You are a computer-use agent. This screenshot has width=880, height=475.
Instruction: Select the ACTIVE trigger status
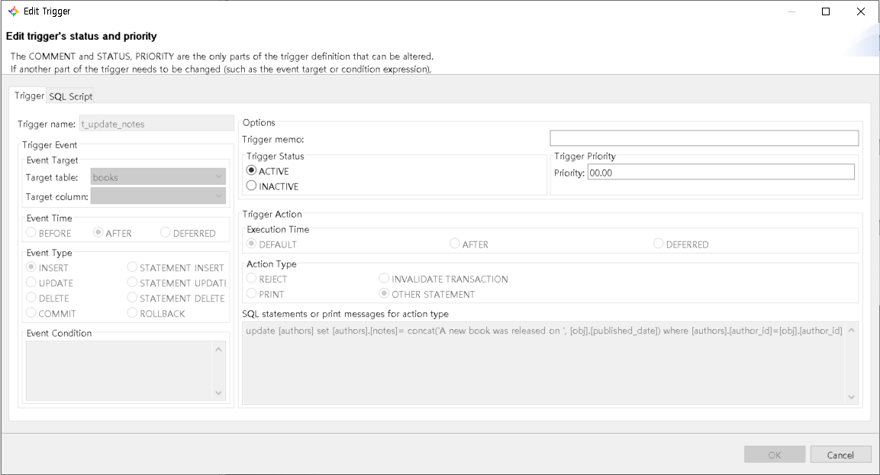click(x=252, y=171)
